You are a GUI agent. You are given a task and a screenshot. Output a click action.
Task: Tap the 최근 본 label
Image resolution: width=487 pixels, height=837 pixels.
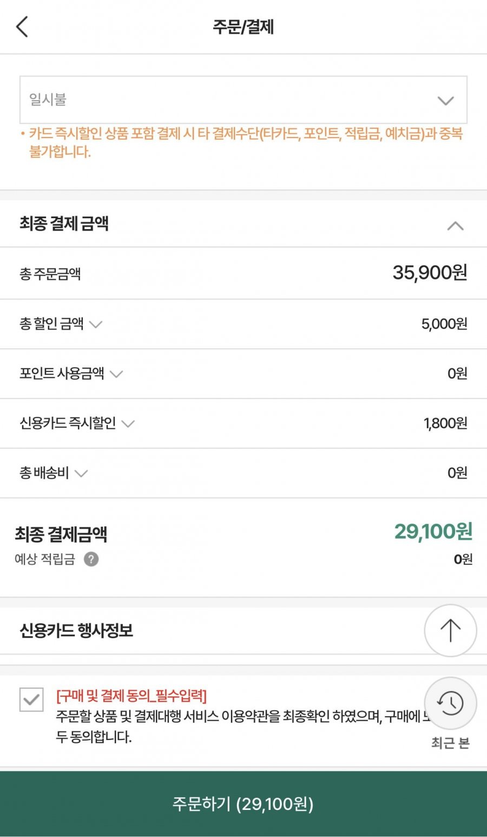click(450, 743)
